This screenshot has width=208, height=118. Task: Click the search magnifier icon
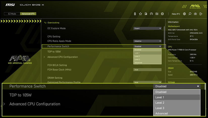pyautogui.click(x=190, y=14)
